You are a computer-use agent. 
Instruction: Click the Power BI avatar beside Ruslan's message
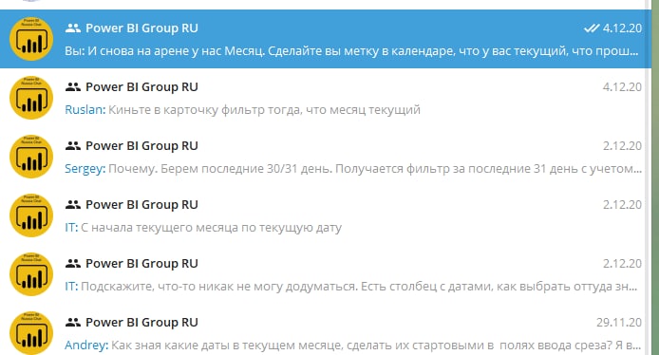point(31,98)
